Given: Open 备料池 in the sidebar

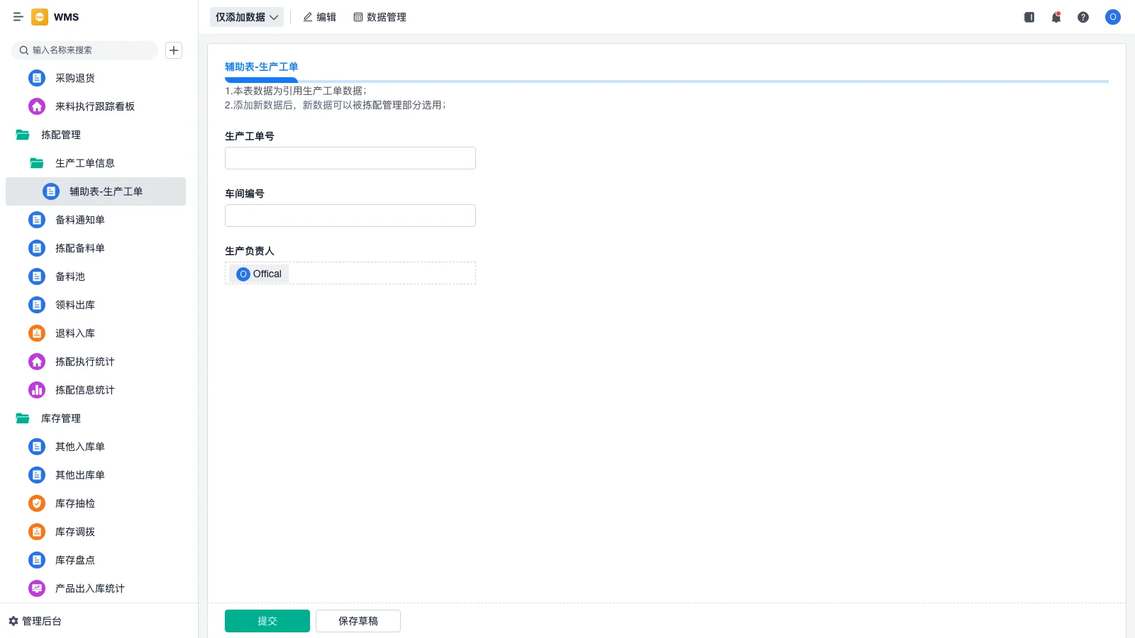Looking at the screenshot, I should tap(96, 276).
